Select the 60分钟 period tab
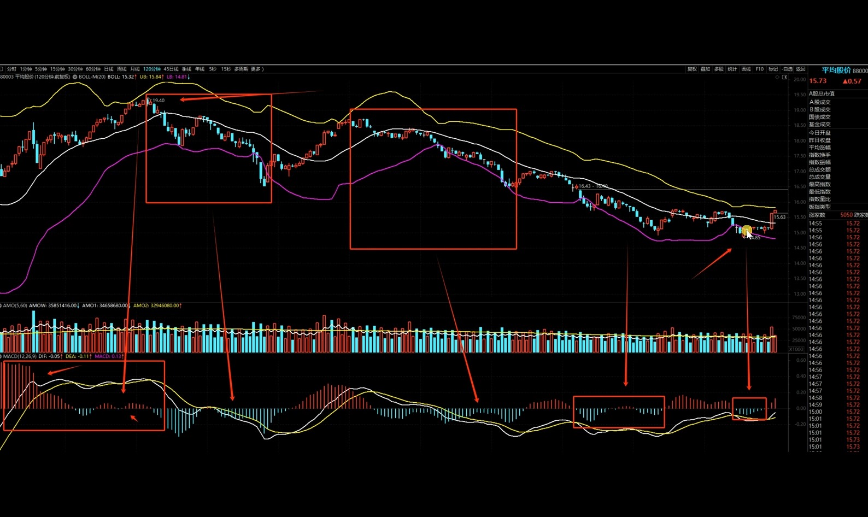 point(93,69)
